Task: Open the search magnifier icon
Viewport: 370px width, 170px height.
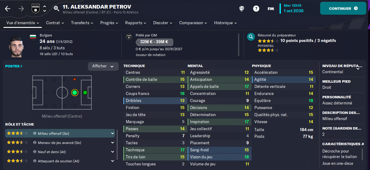Action: tap(56, 9)
